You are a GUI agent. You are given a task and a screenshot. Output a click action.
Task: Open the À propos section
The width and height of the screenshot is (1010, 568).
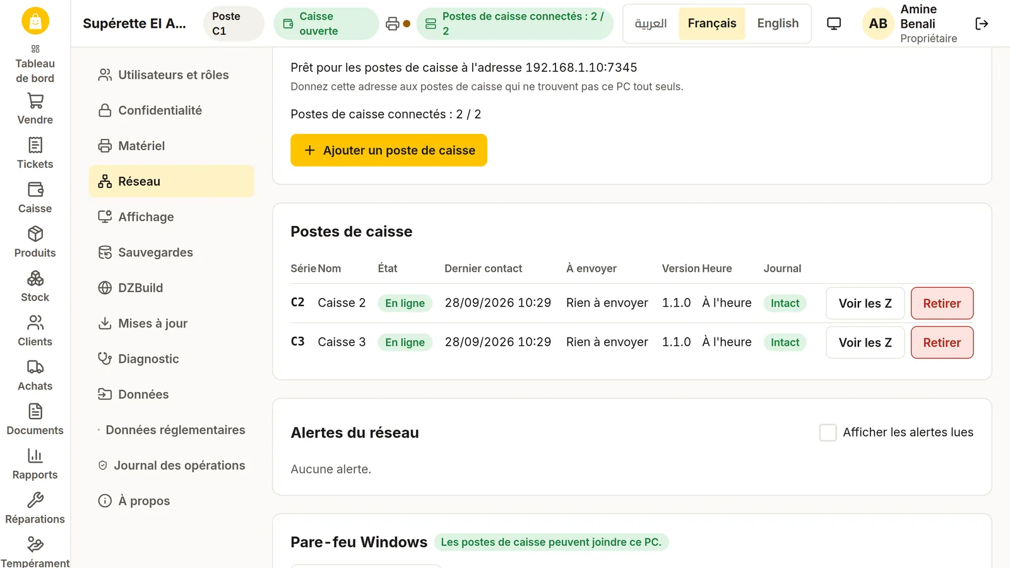tap(172, 501)
